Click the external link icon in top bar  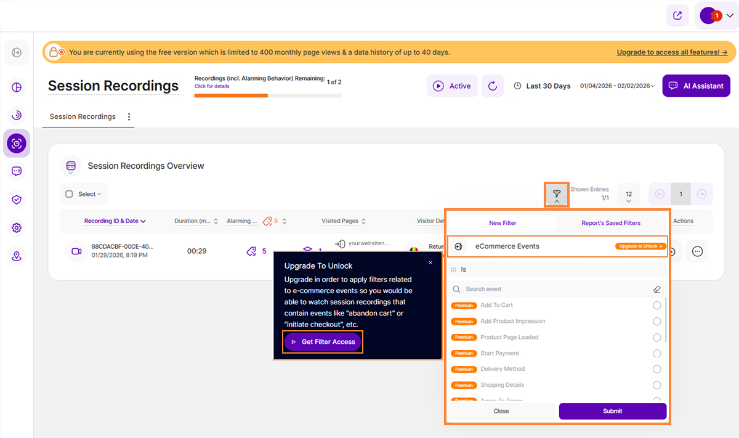pyautogui.click(x=677, y=16)
